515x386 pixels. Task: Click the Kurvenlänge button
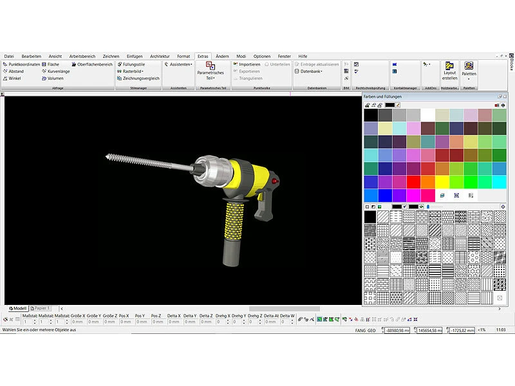58,71
